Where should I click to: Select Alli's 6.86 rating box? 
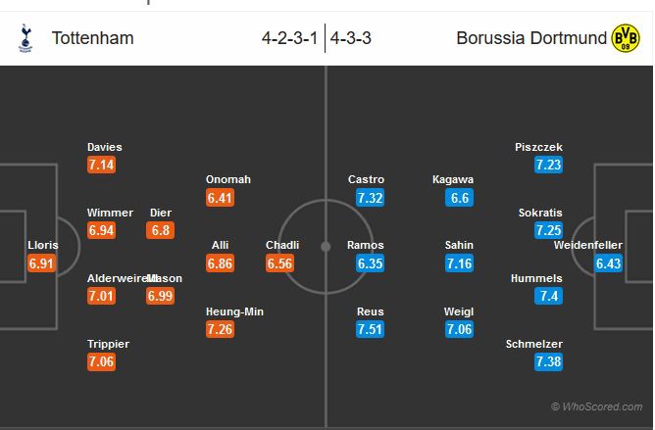pos(222,263)
